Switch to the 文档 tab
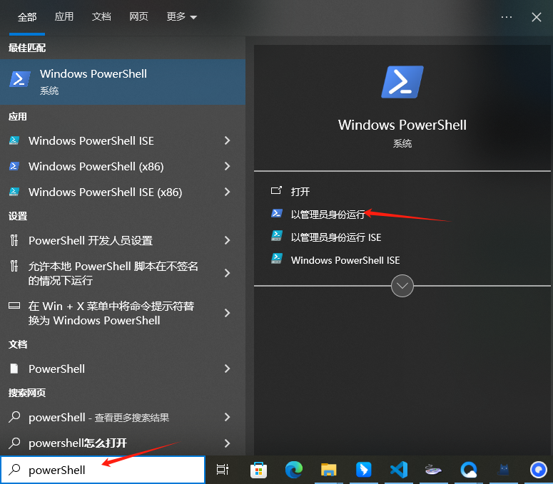The image size is (553, 484). click(101, 16)
